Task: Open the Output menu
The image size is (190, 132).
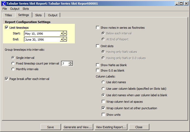Action: click(15, 9)
